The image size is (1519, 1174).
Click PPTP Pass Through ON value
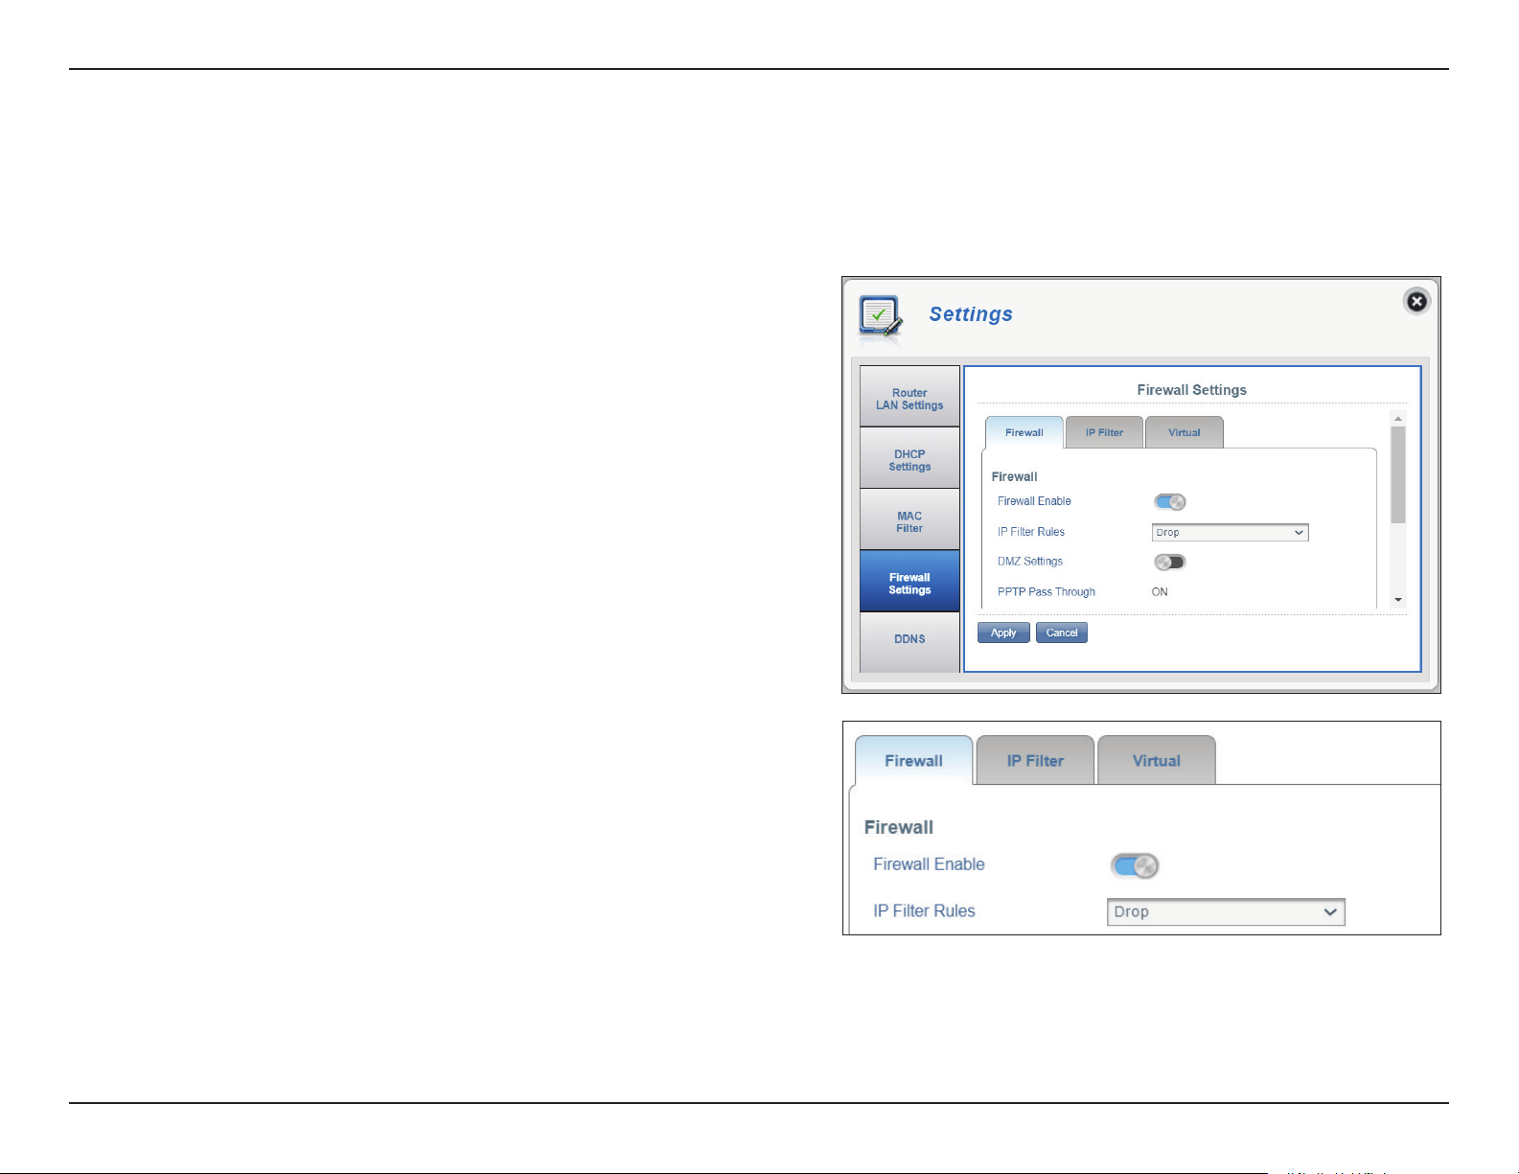pyautogui.click(x=1160, y=592)
